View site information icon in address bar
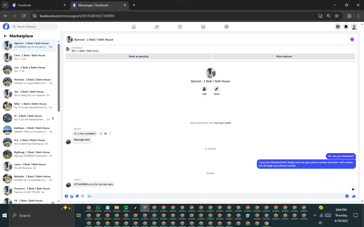 click(x=35, y=16)
